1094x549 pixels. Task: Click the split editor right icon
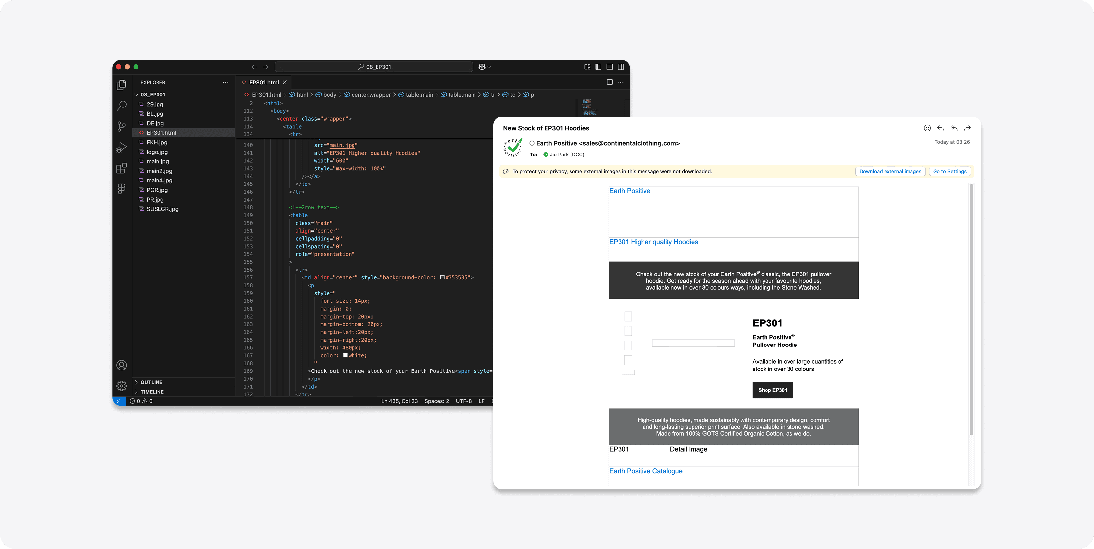pos(609,82)
